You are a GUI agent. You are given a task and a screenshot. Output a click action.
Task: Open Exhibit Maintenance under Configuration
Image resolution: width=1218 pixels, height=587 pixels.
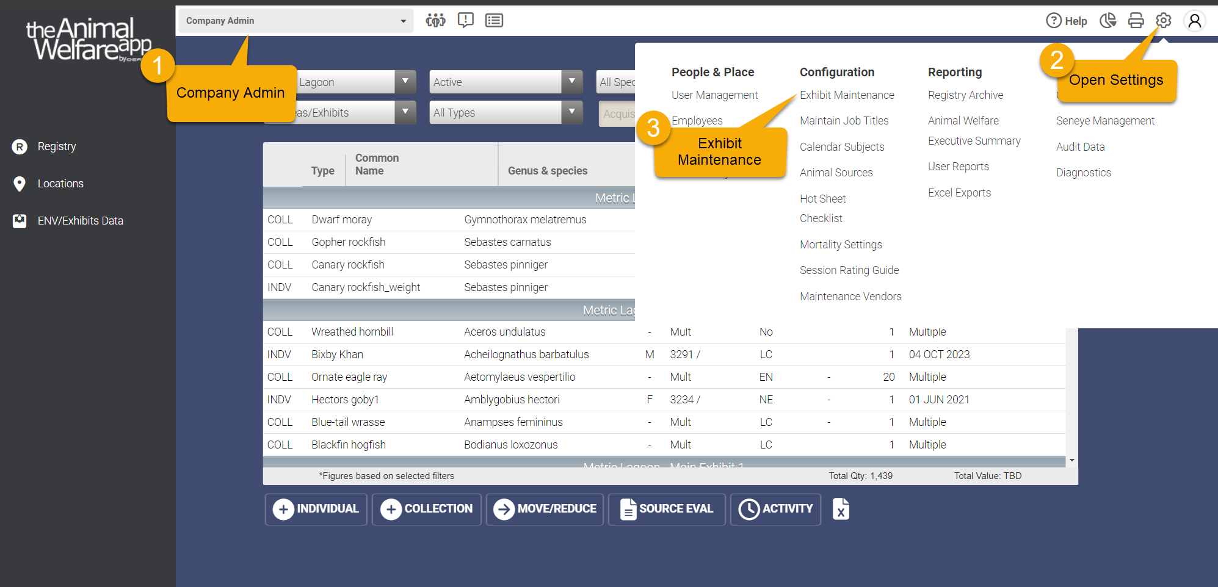(846, 95)
